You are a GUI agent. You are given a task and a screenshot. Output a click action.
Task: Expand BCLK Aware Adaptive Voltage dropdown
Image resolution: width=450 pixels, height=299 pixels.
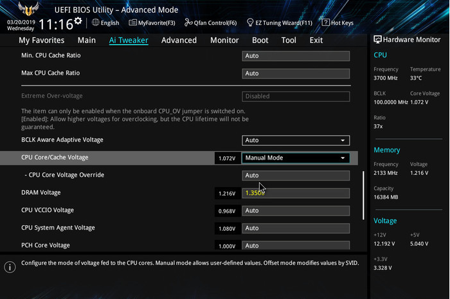342,140
